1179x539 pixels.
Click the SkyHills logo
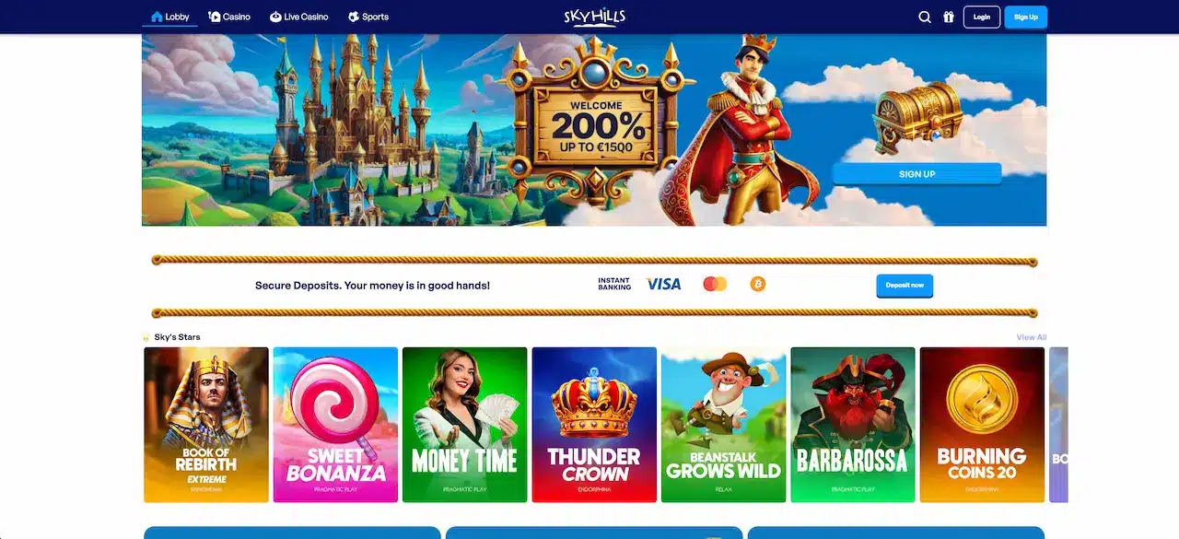[594, 17]
